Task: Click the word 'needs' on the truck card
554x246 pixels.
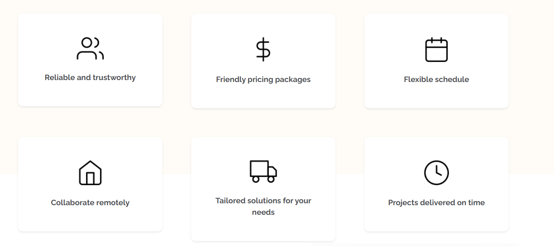Action: click(x=263, y=213)
